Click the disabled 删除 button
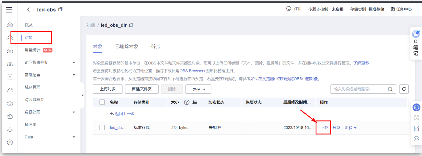The height and width of the screenshot is (156, 422). tap(172, 89)
